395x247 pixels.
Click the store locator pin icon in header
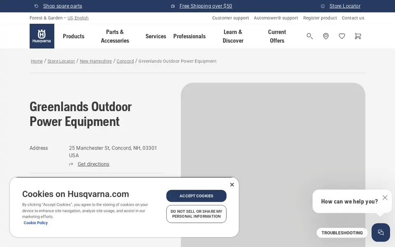[x=326, y=36]
